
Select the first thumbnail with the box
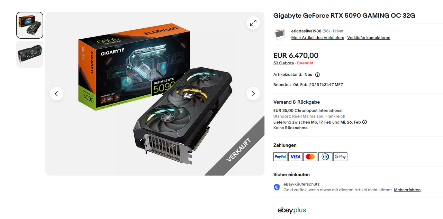click(x=30, y=25)
